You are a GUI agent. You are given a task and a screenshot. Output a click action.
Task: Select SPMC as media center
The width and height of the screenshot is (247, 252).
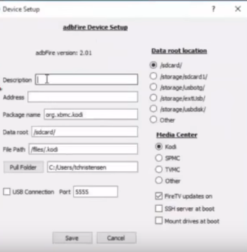click(159, 158)
